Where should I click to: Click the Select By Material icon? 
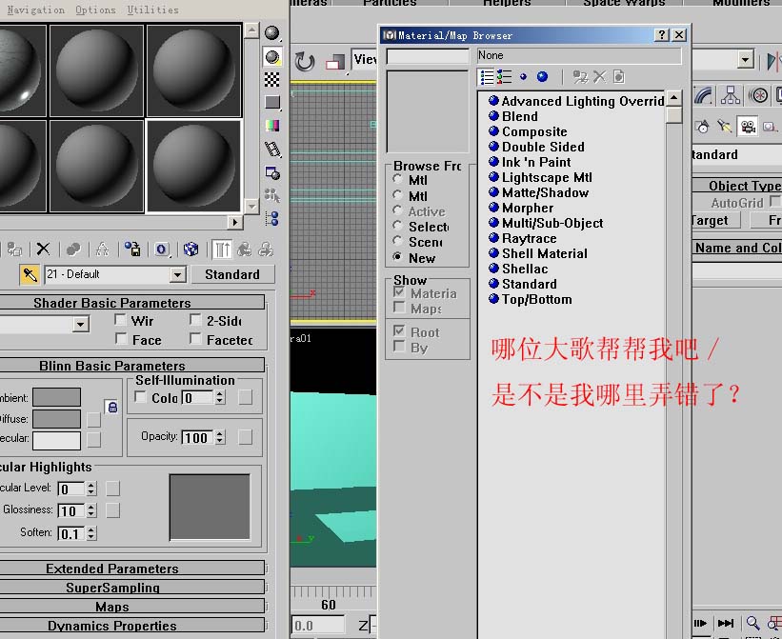[272, 195]
